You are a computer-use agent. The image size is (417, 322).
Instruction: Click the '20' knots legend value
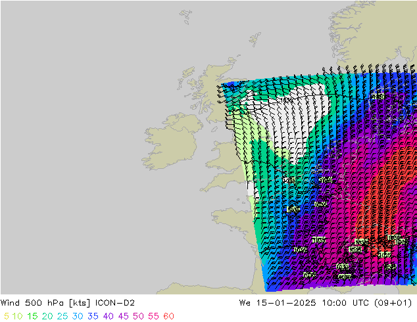[47, 316]
